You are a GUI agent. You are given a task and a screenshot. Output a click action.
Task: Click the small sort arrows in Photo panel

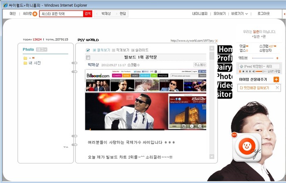click(x=65, y=147)
